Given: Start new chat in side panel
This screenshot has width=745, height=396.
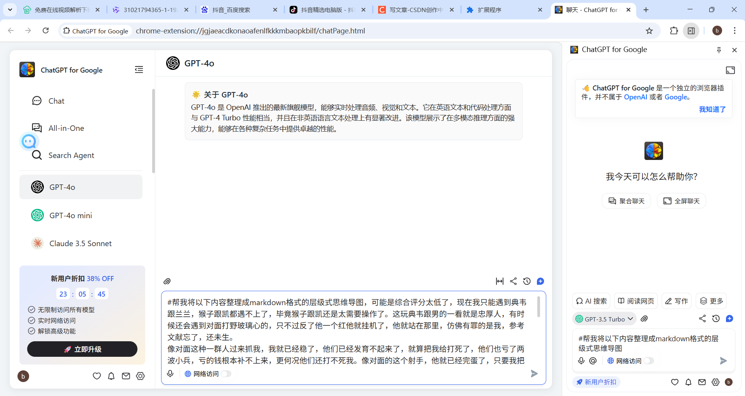Looking at the screenshot, I should coord(729,318).
